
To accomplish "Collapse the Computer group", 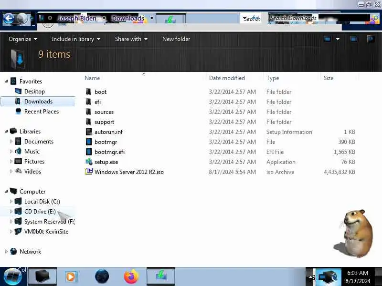I will (6, 192).
